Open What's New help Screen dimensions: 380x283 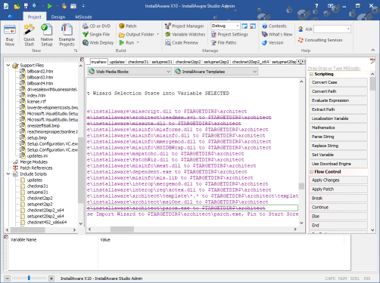(x=277, y=34)
